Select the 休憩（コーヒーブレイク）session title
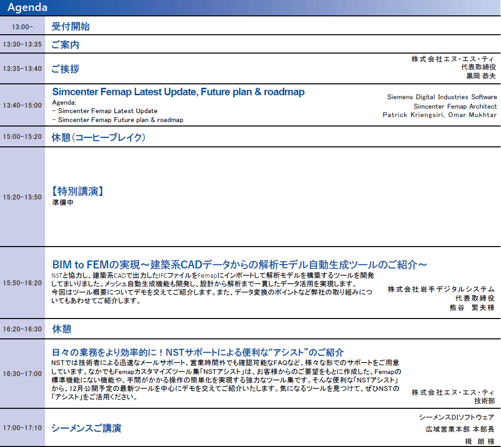Screen dimensions: 501x447 pos(98,137)
